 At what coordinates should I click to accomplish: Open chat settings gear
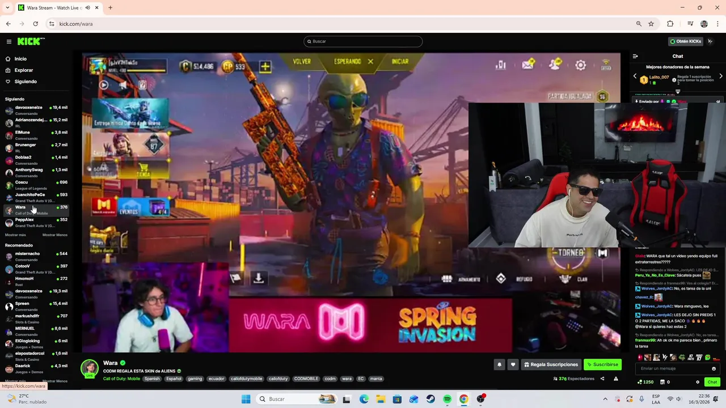(x=698, y=382)
